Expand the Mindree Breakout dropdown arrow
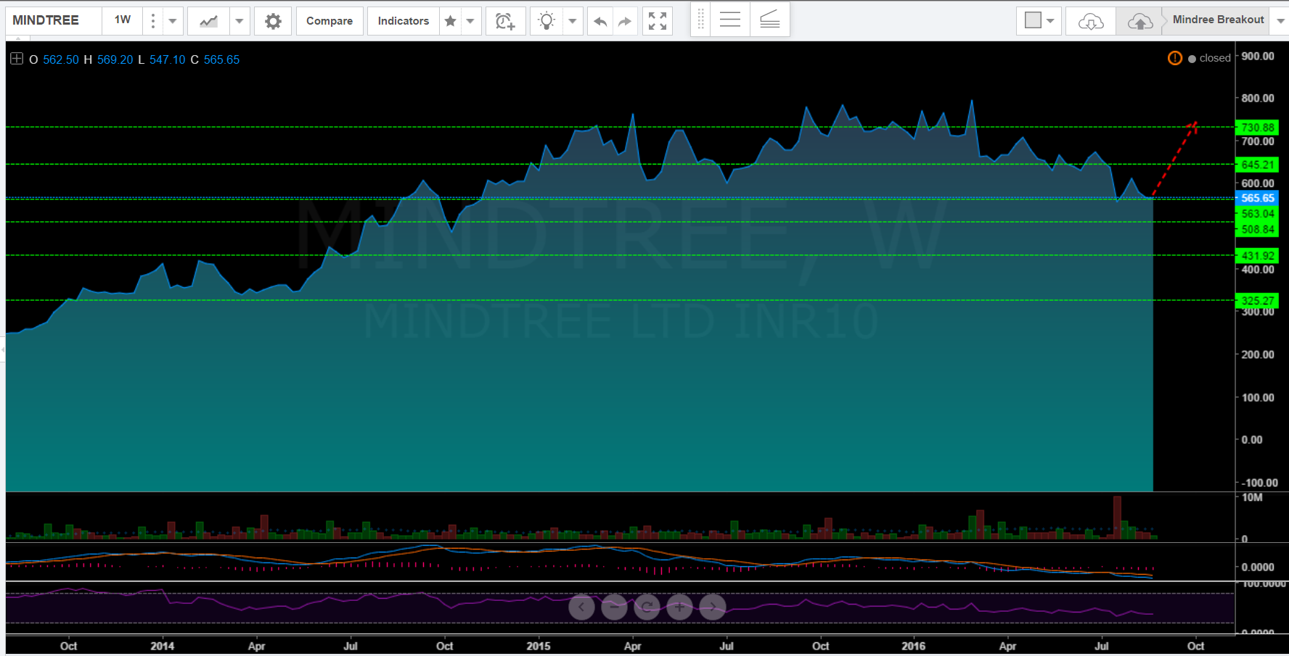Viewport: 1289px width, 656px height. tap(1280, 21)
